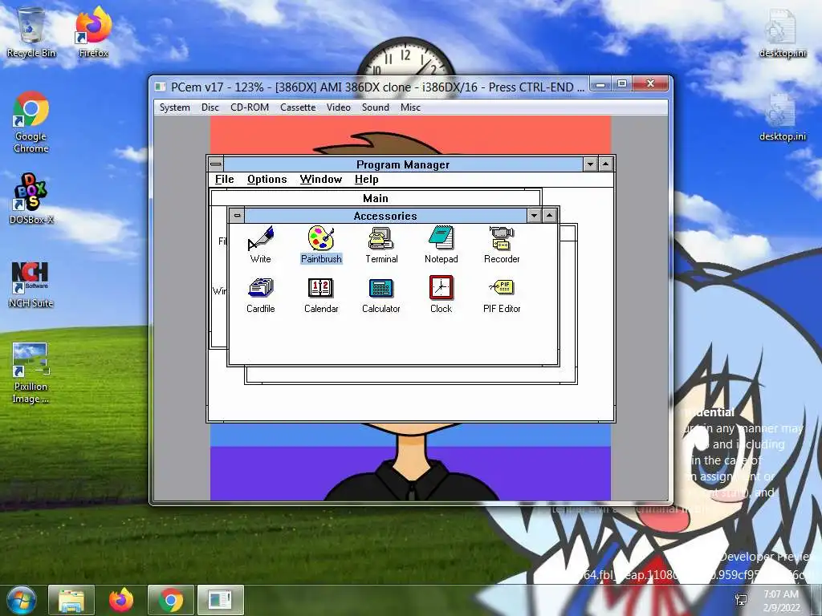Open the taskbar clock showing 7:07 AM

coord(781,600)
